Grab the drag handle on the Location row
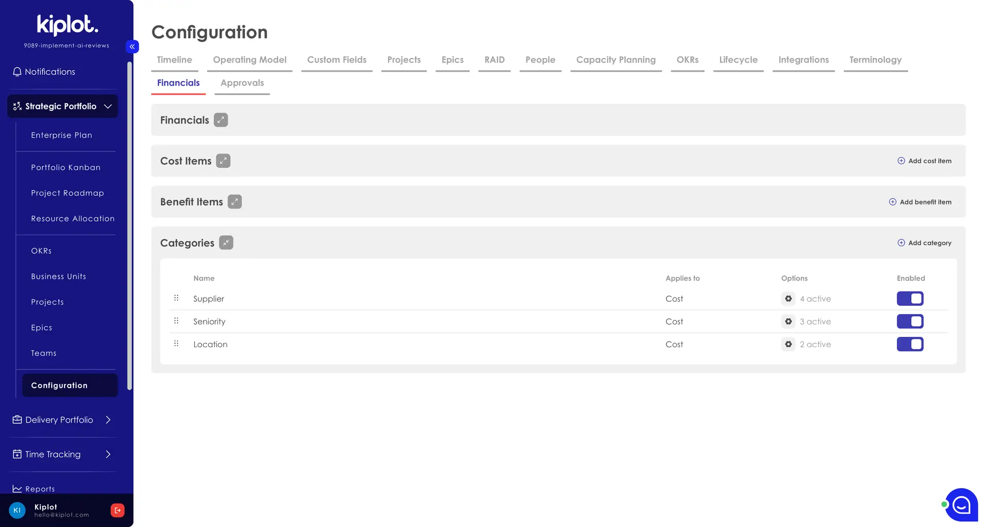The height and width of the screenshot is (527, 992). coord(176,344)
